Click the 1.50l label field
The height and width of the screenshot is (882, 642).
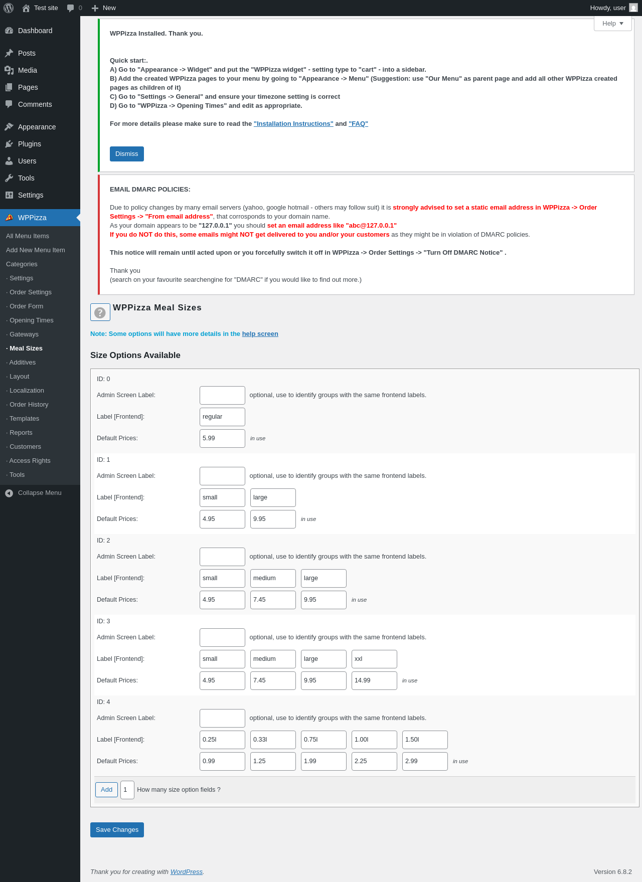pyautogui.click(x=425, y=740)
